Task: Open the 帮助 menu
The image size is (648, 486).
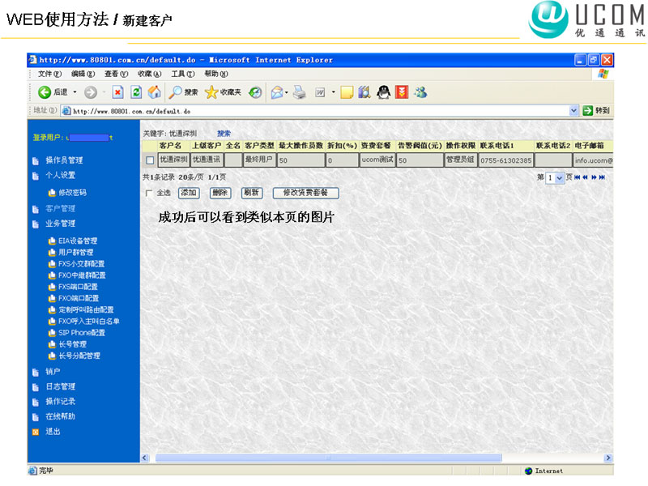Action: [216, 74]
